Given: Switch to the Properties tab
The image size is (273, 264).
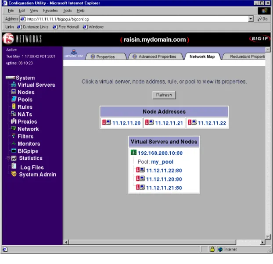Looking at the screenshot, I should click(x=105, y=57).
